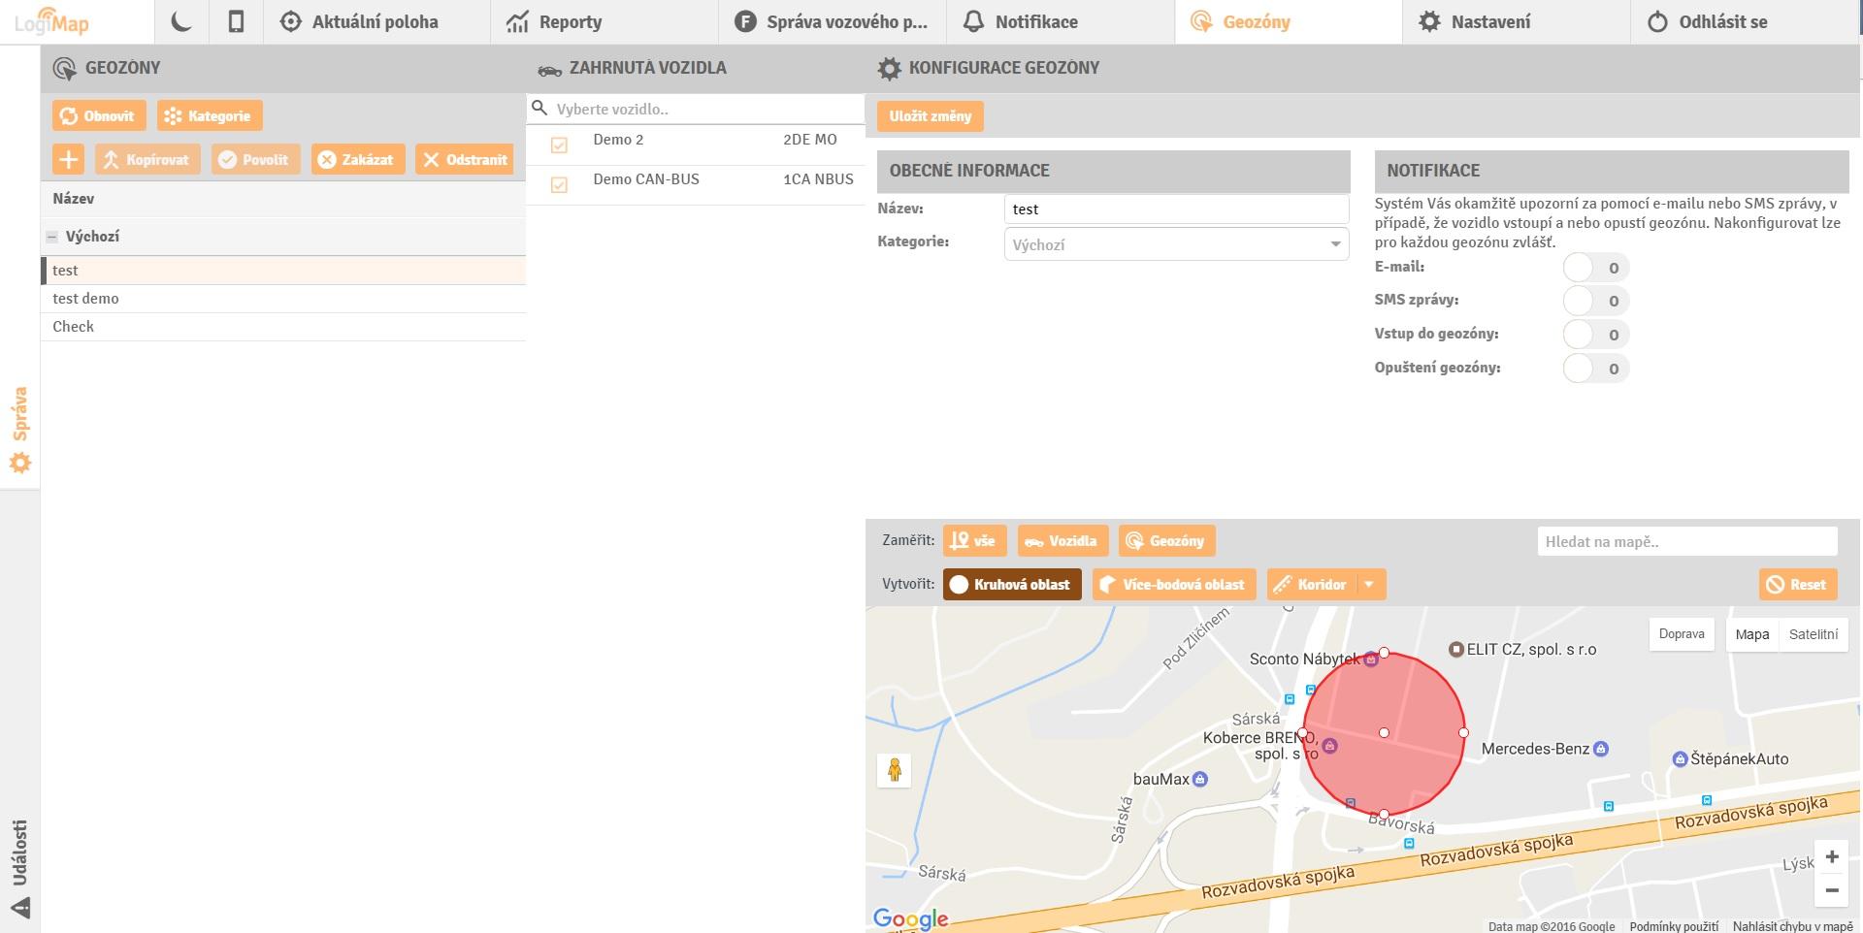Image resolution: width=1863 pixels, height=933 pixels.
Task: Zoom in the map with plus
Action: (x=1832, y=856)
